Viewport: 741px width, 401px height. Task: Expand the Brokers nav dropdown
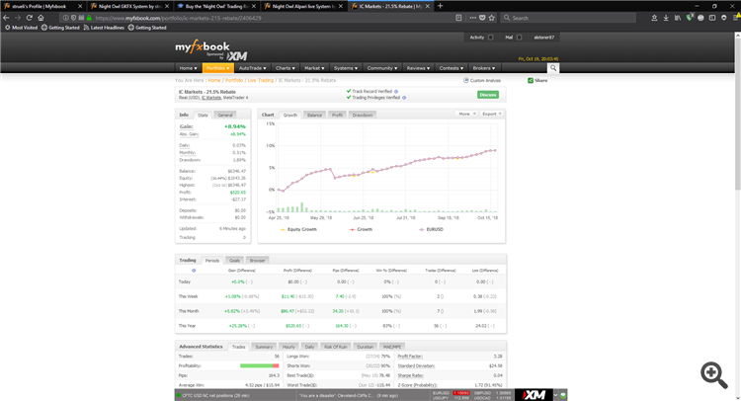(x=484, y=68)
